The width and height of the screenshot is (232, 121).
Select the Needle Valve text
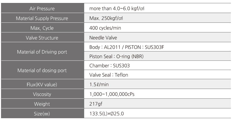point(103,38)
